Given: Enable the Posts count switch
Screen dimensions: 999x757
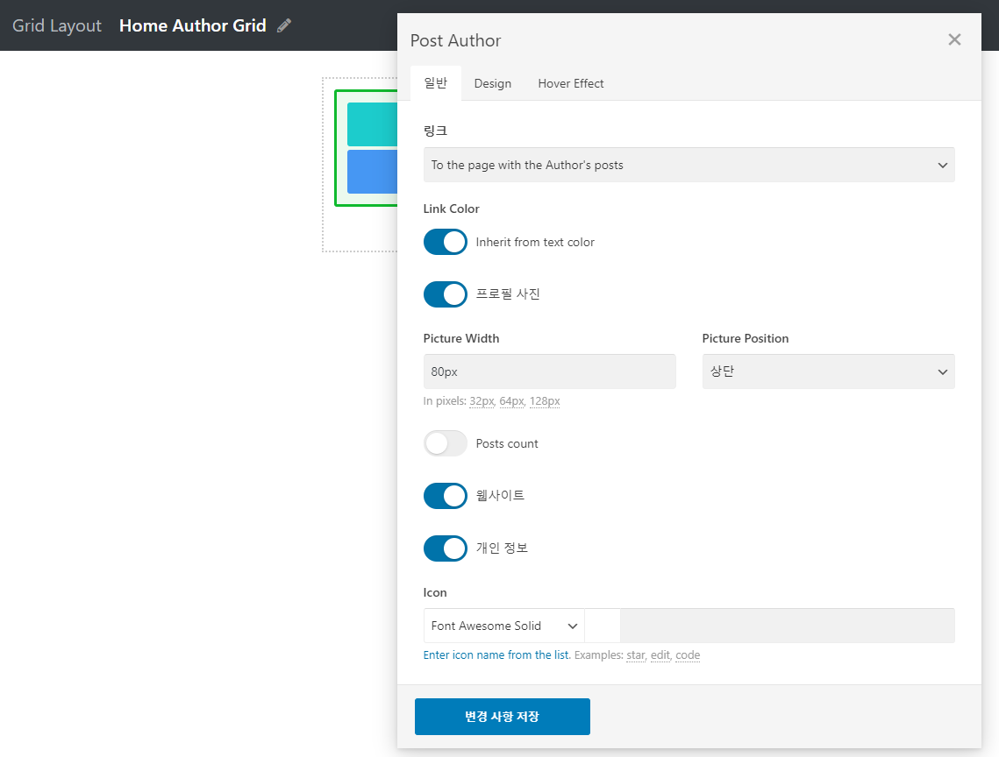Looking at the screenshot, I should [x=446, y=443].
